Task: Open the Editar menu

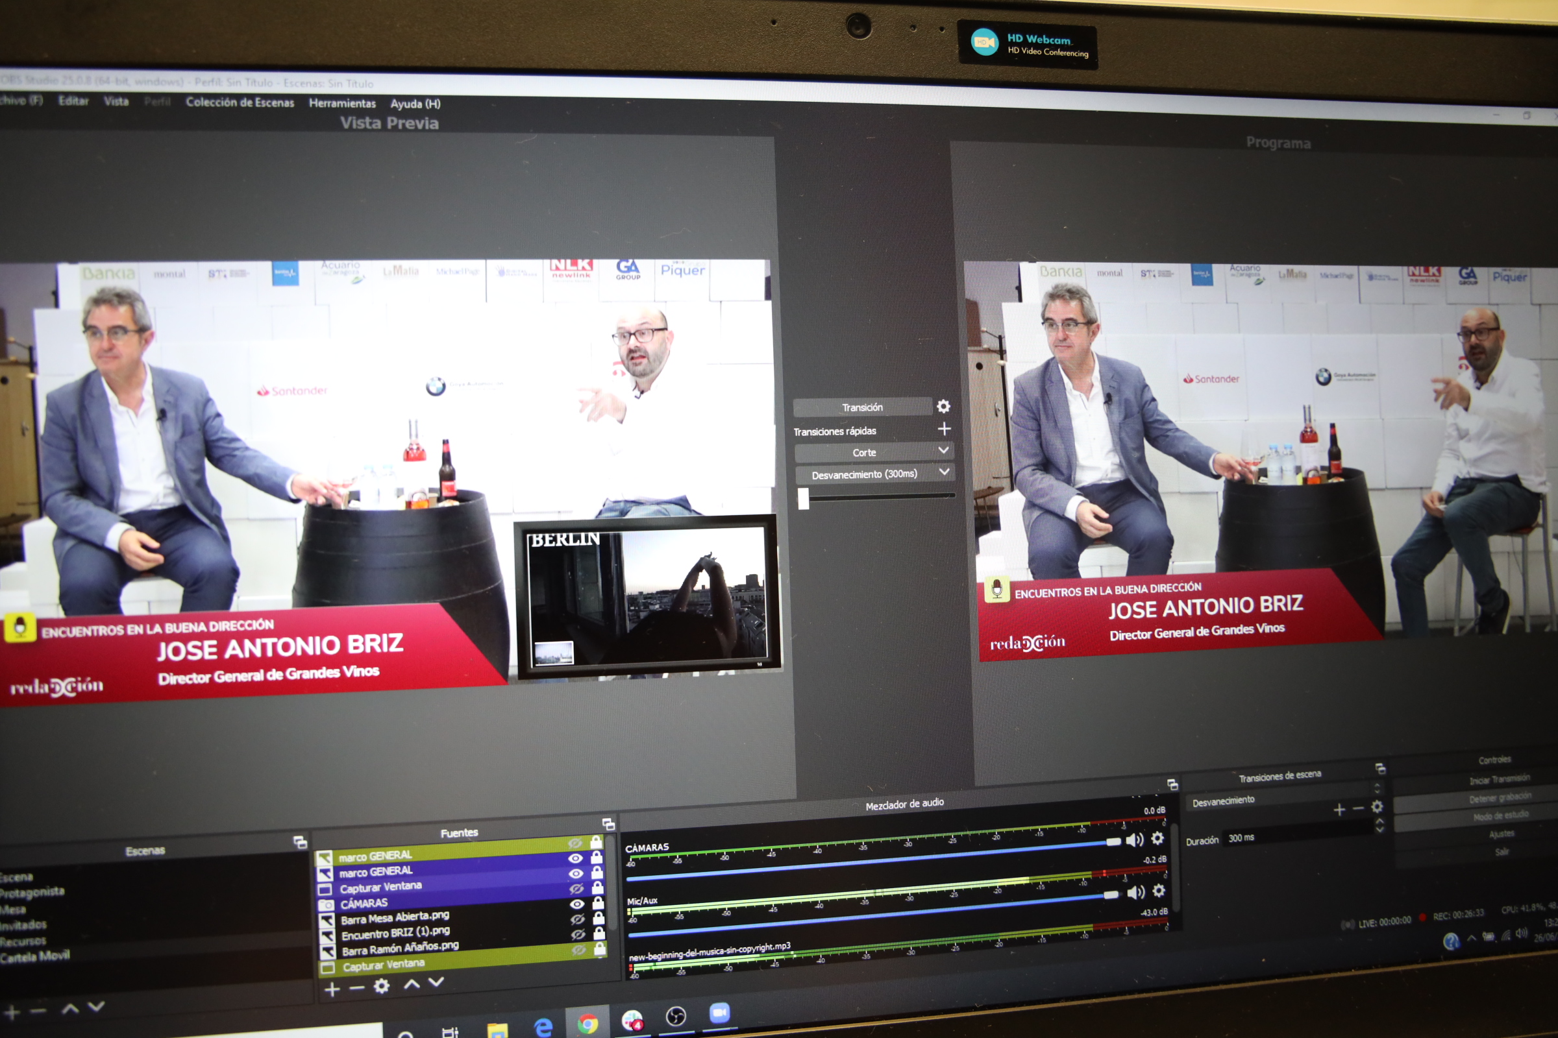Action: 73,101
